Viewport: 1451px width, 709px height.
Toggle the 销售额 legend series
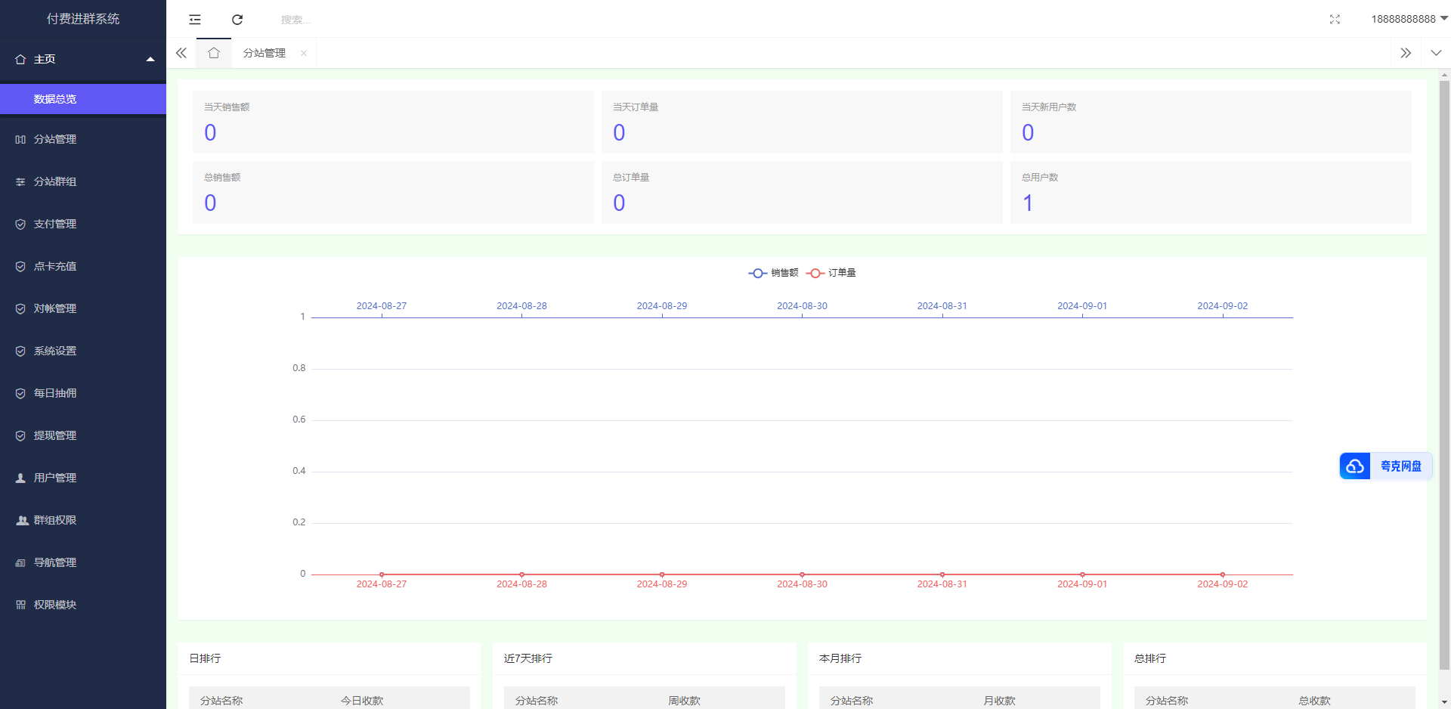773,273
